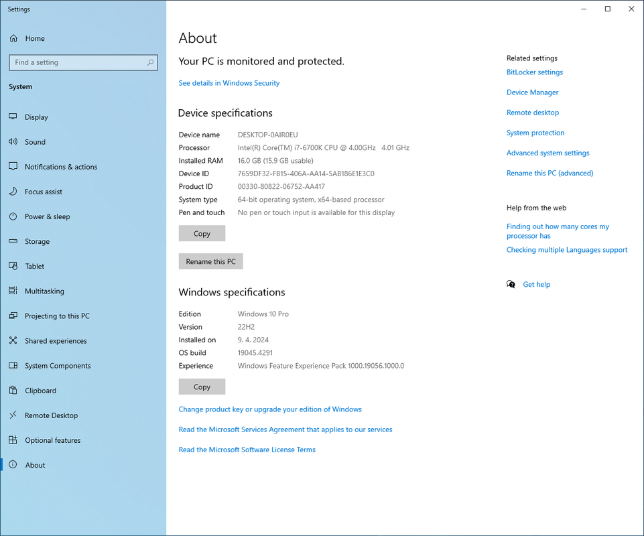
Task: Go to Clipboard settings
Action: pos(83,390)
